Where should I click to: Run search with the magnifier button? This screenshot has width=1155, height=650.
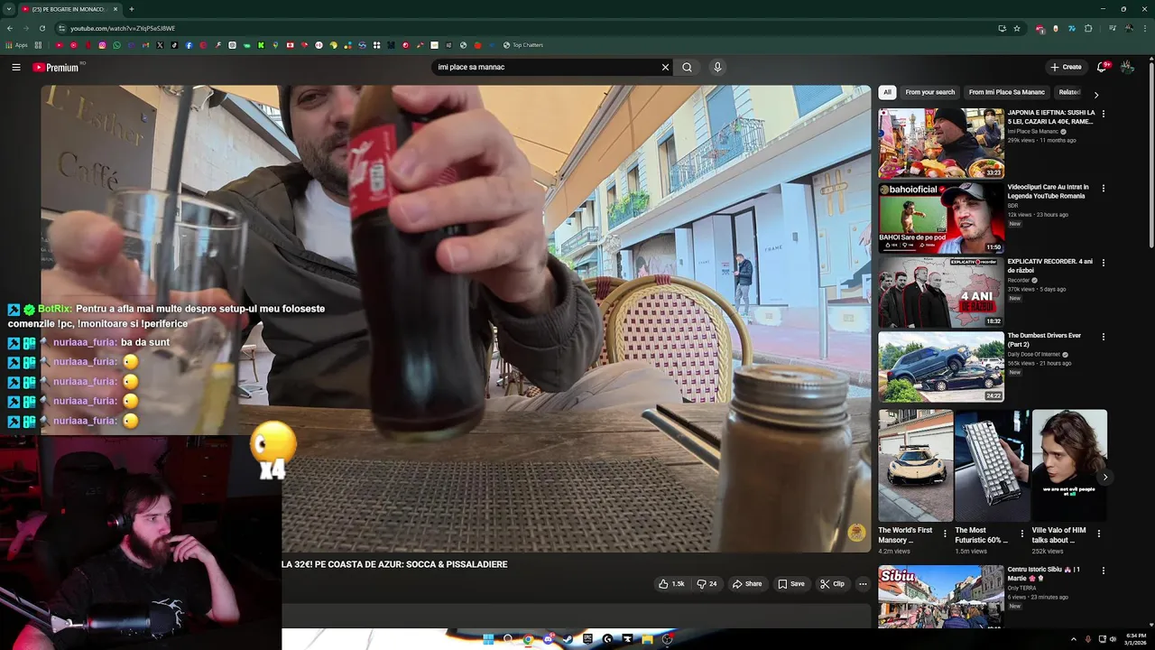click(687, 67)
